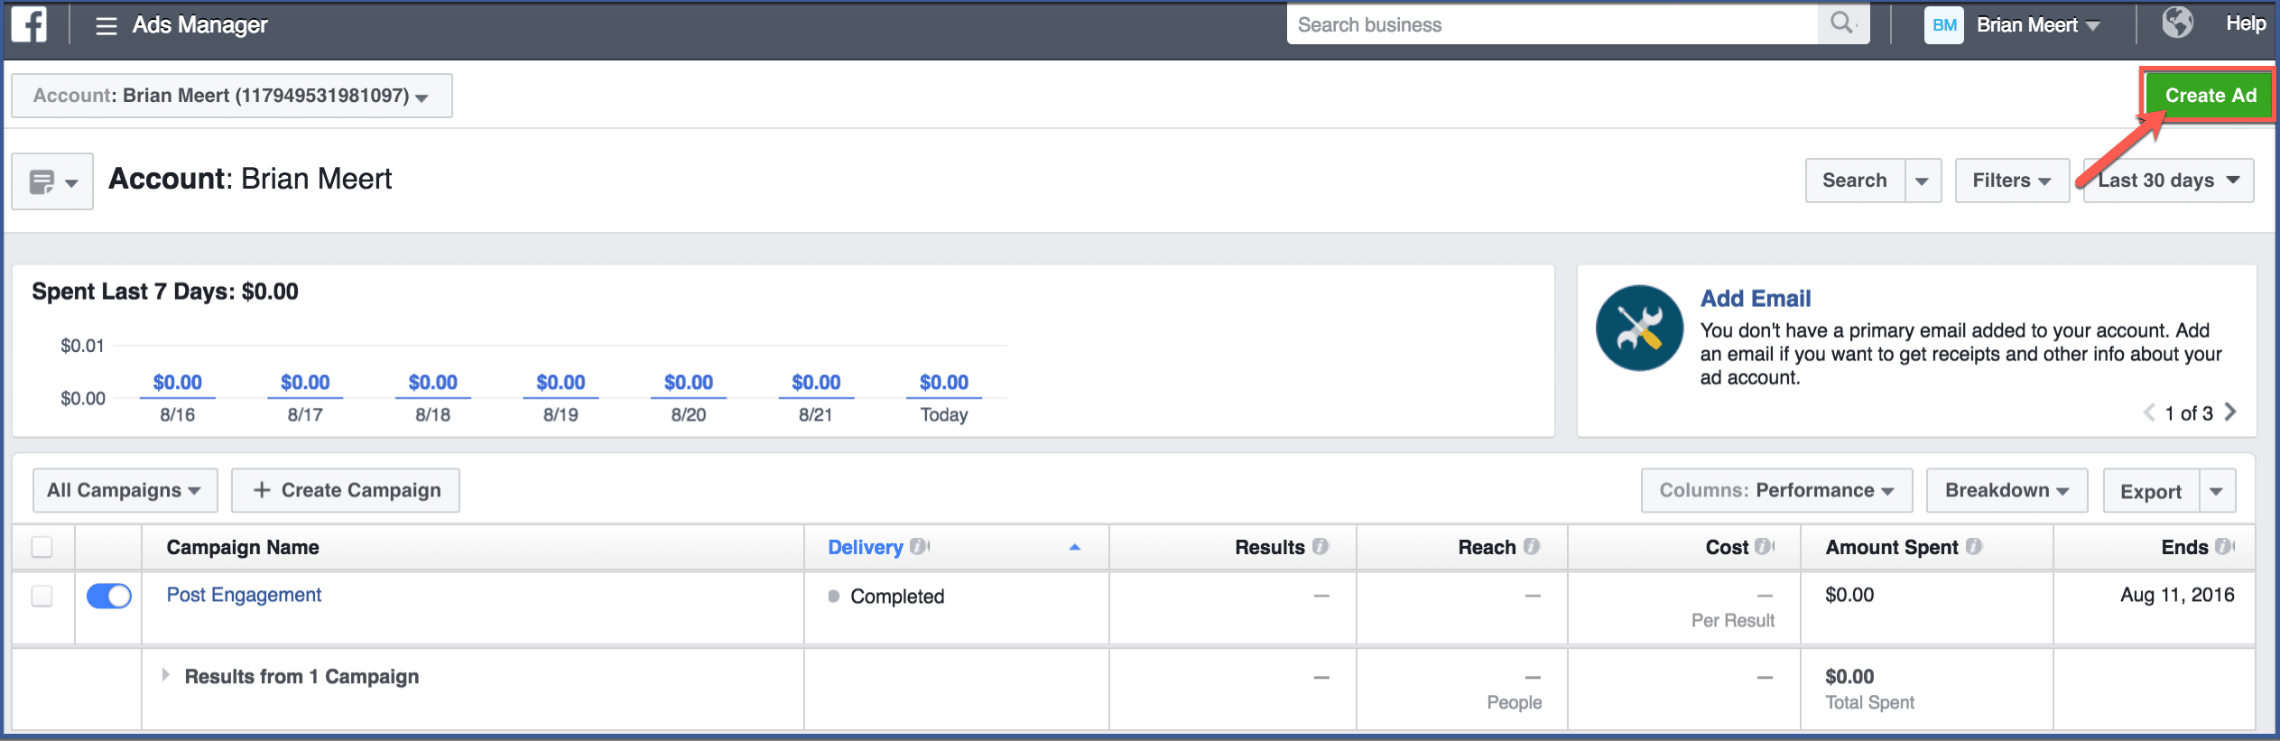Click the Search button
This screenshot has width=2280, height=741.
tap(1855, 181)
